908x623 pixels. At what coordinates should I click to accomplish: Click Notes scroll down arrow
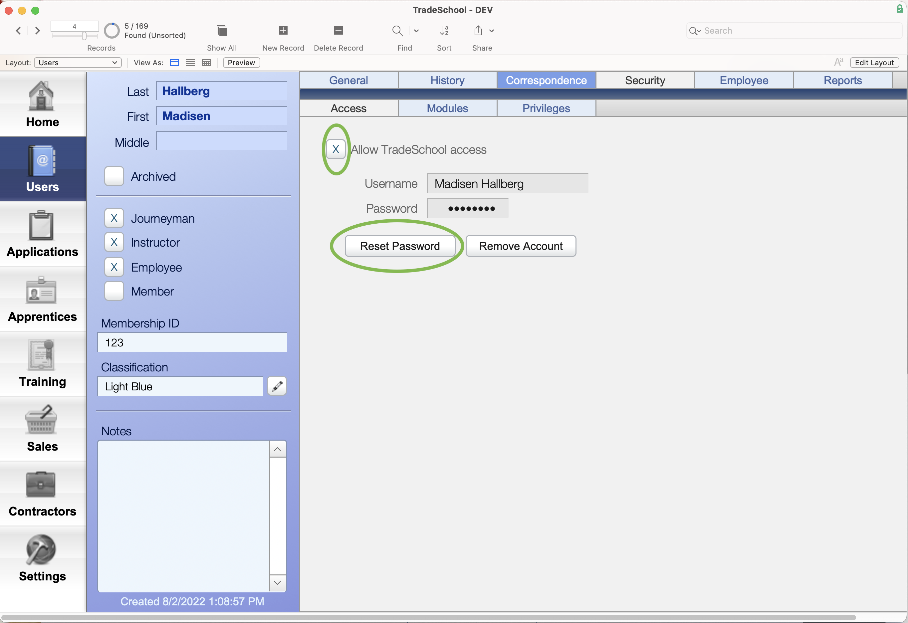tap(277, 583)
